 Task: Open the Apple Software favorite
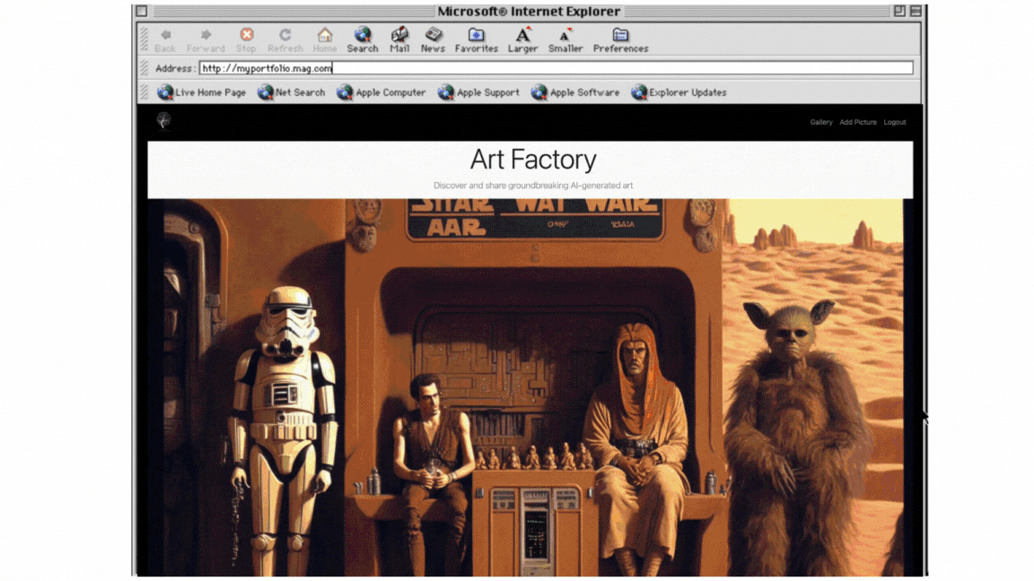(x=575, y=92)
